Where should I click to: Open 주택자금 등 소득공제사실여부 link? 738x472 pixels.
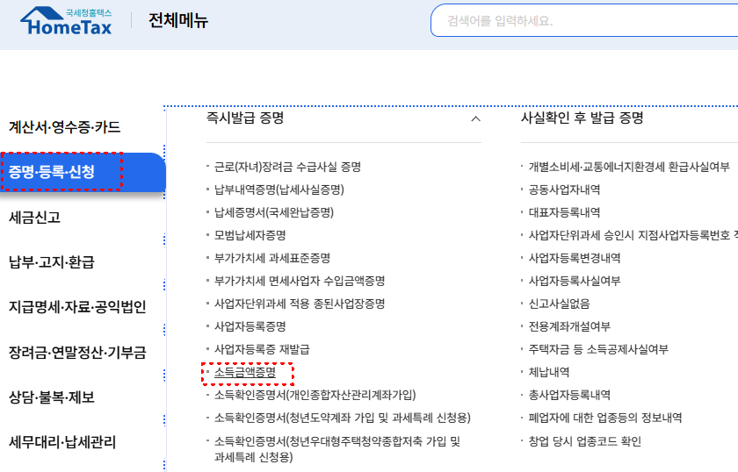tap(598, 349)
